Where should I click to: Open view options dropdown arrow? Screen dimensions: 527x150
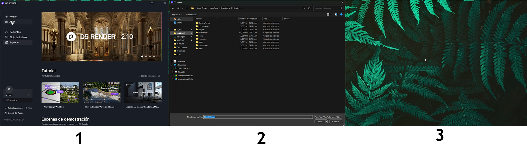click(331, 14)
